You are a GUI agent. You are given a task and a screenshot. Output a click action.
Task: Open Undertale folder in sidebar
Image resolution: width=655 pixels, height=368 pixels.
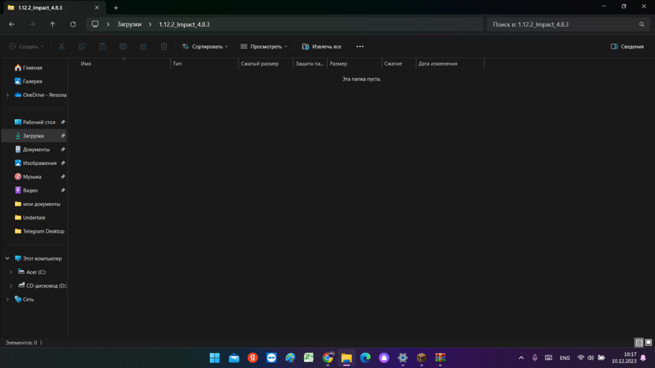click(33, 217)
